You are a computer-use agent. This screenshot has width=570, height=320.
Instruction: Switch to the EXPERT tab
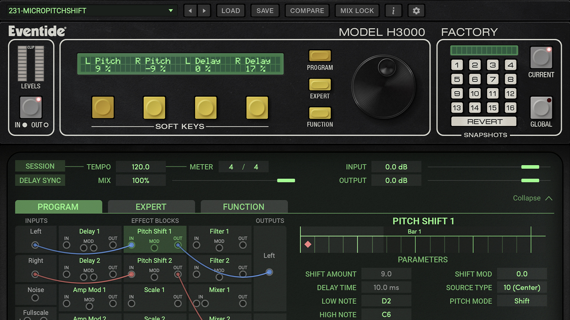click(x=151, y=207)
